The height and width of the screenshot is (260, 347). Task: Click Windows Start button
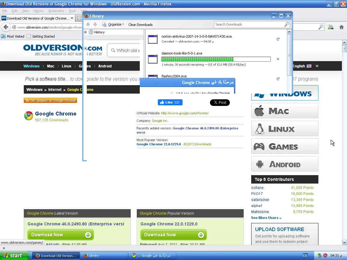coord(14,255)
